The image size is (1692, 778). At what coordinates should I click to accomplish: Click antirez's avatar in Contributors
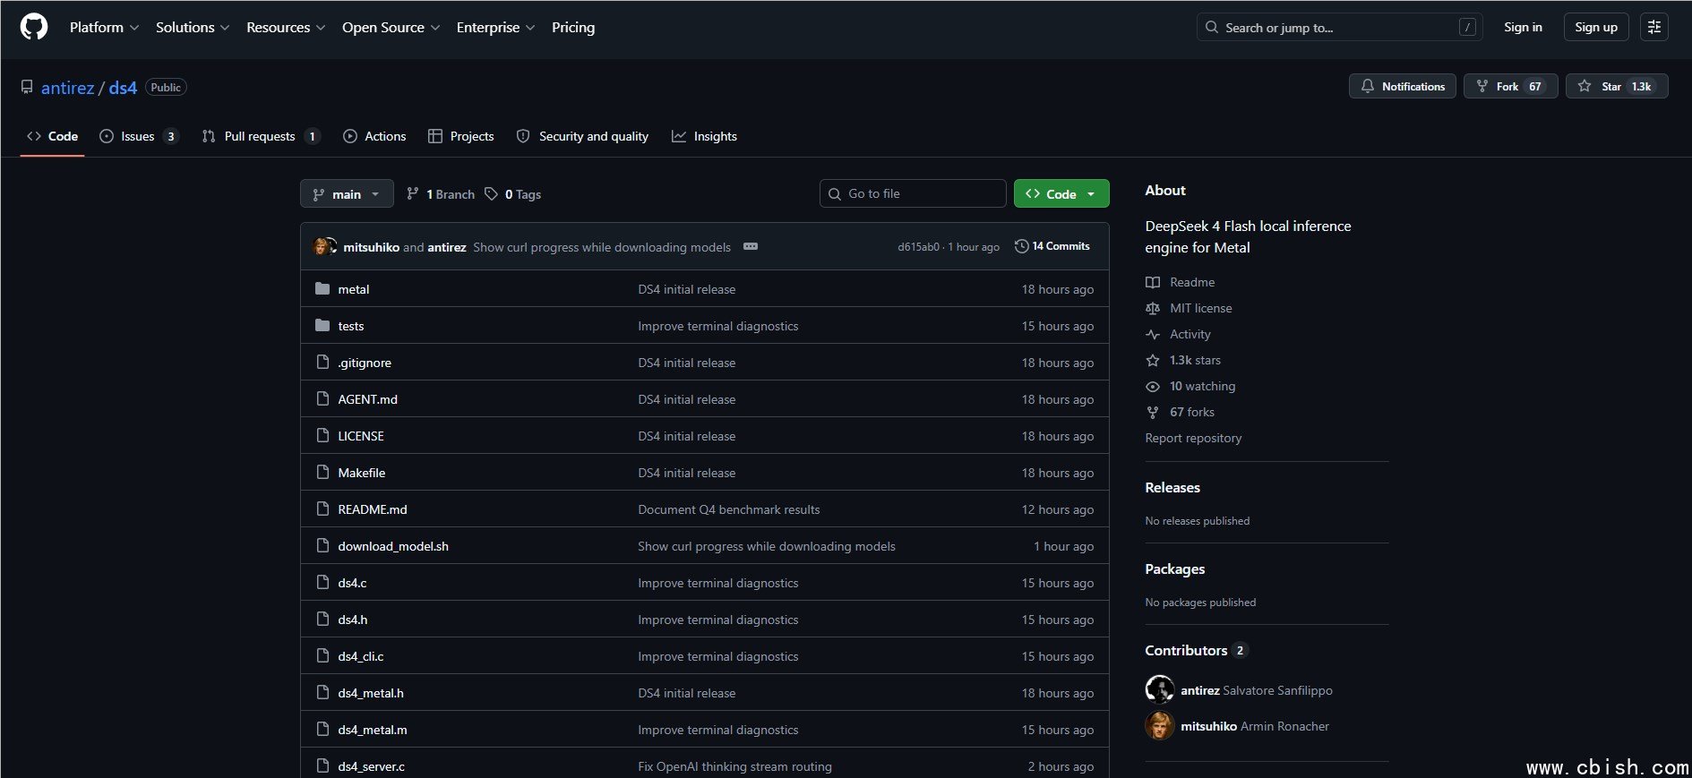[x=1159, y=690]
